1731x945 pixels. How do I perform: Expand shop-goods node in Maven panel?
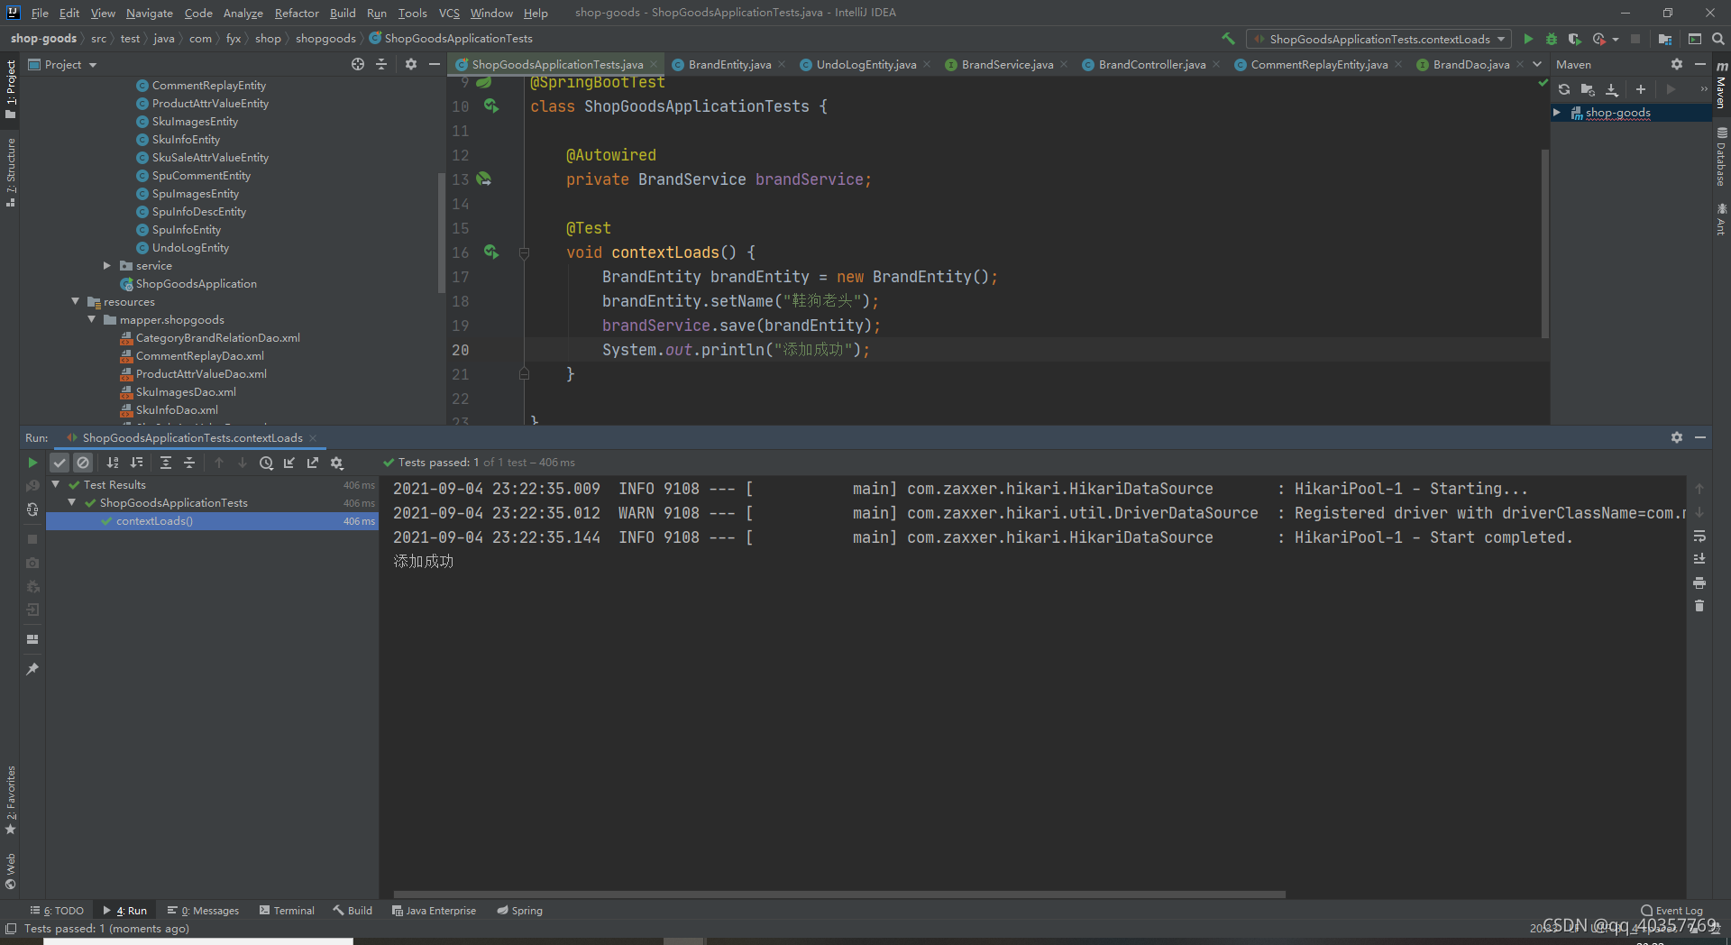click(1557, 113)
